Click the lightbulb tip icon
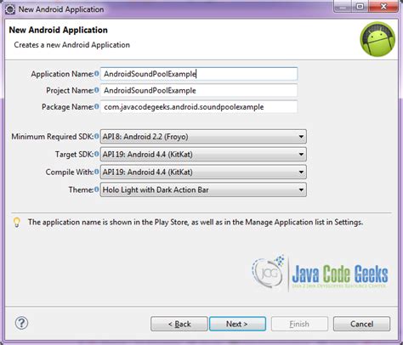403x345 pixels. 17,222
